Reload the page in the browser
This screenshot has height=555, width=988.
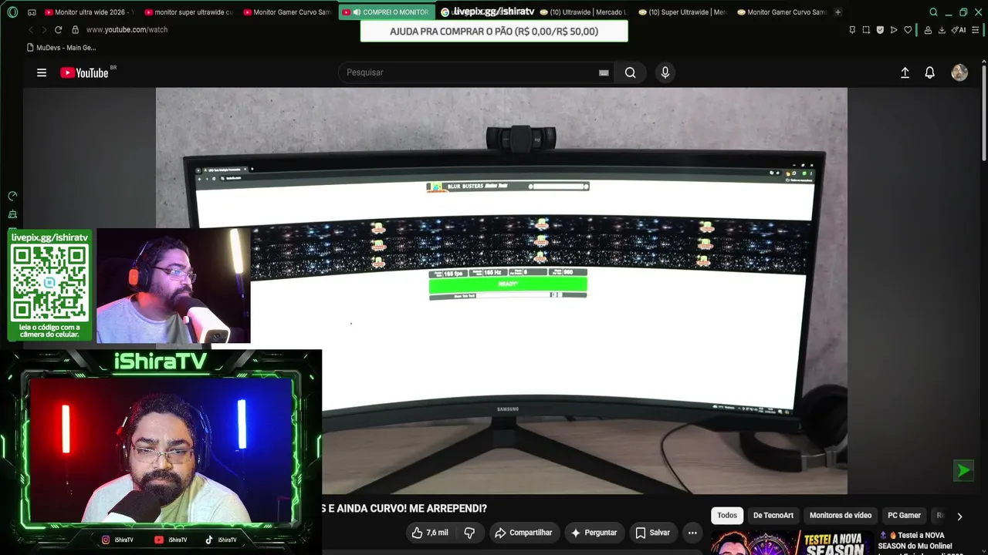58,29
